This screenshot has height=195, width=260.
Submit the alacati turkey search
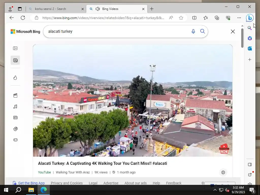(202, 31)
